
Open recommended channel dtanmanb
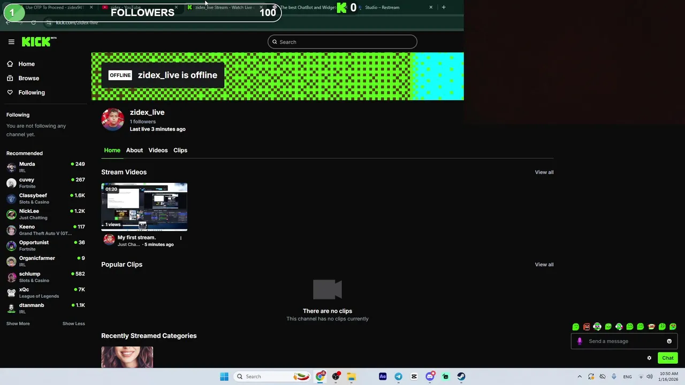point(45,308)
